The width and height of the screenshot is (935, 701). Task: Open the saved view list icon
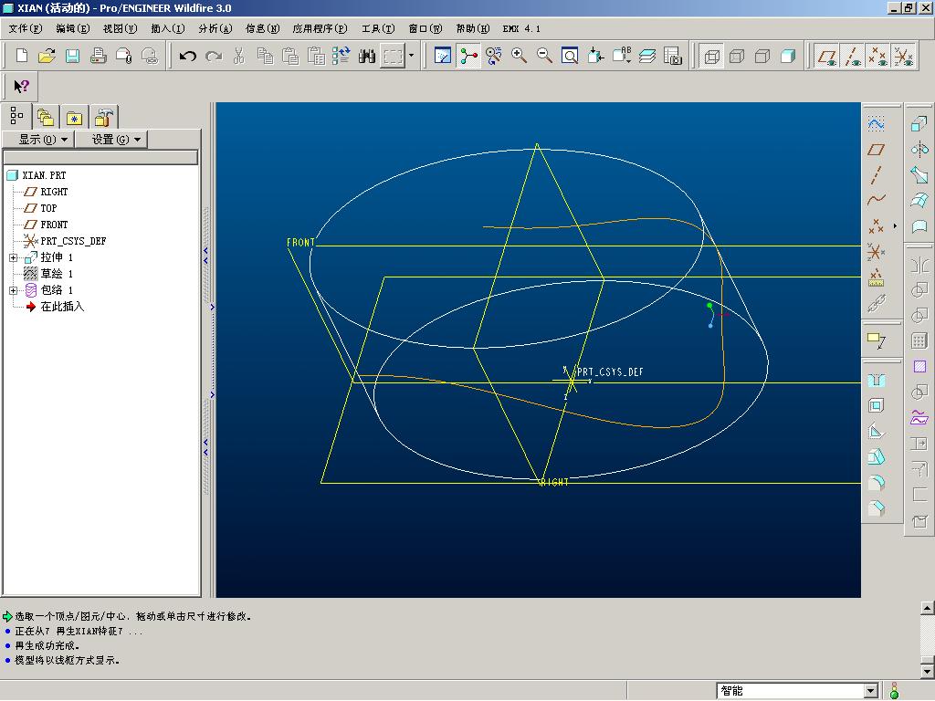pyautogui.click(x=621, y=56)
